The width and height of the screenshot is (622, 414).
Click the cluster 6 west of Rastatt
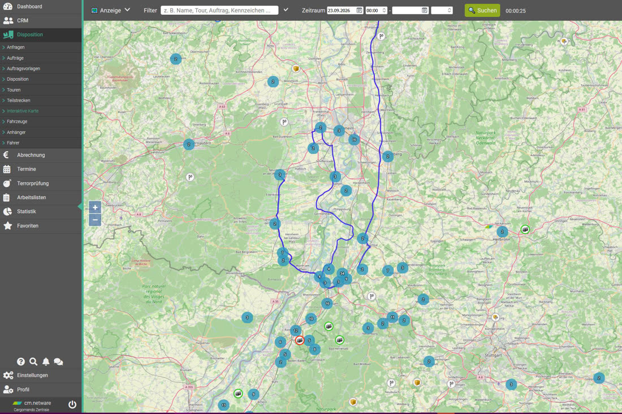tap(280, 342)
